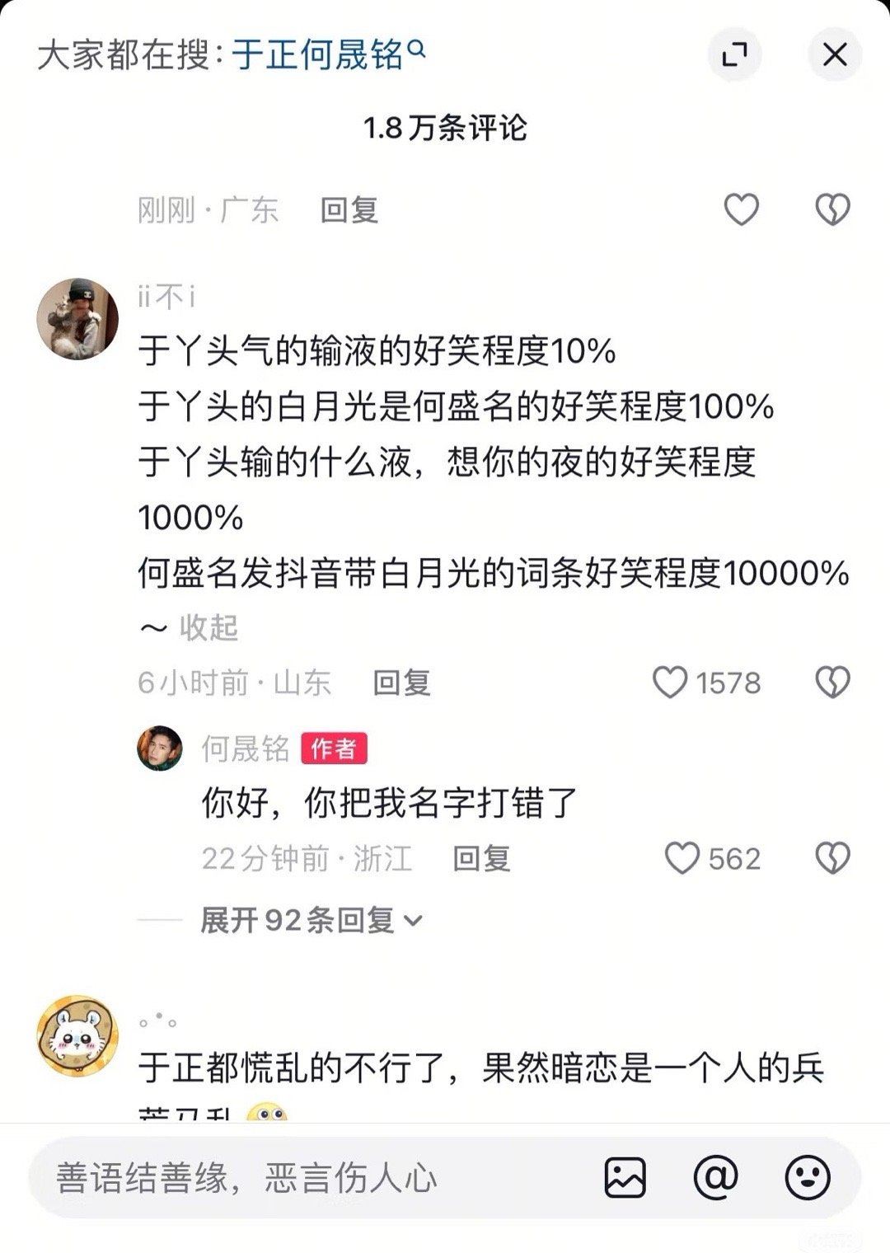890x1253 pixels.
Task: Reply to the 刚刚 广东 comment
Action: click(x=349, y=209)
